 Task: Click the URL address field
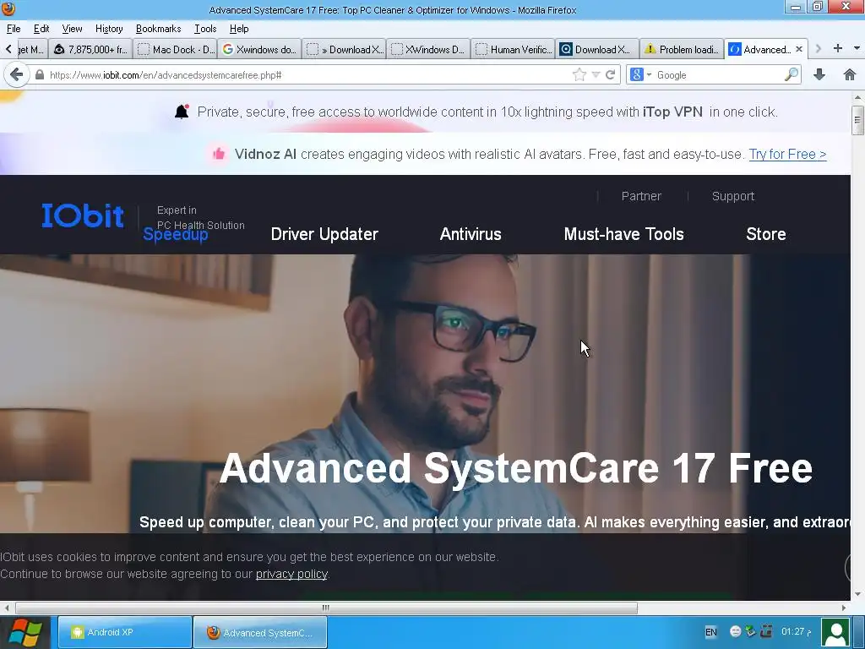(x=309, y=74)
